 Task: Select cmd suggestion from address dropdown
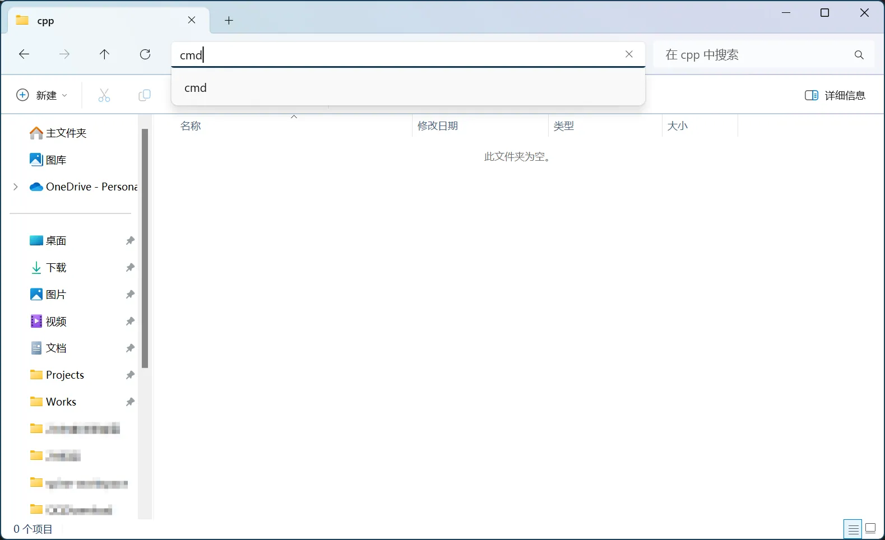click(x=196, y=88)
